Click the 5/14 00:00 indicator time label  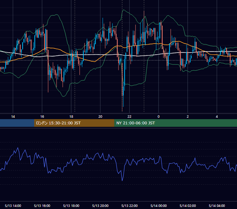click(x=159, y=206)
